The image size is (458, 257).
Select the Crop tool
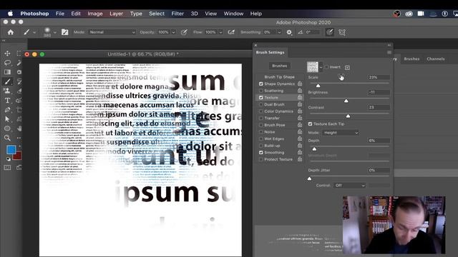click(x=19, y=110)
